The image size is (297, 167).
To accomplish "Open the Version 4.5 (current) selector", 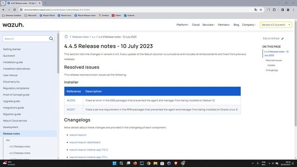I will [276, 25].
